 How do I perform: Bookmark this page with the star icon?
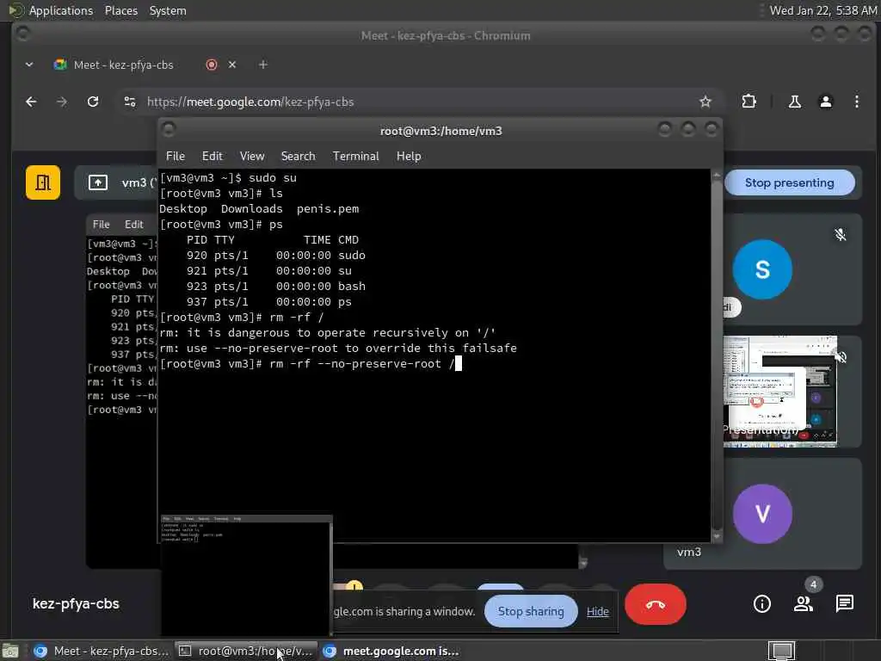[x=705, y=102]
